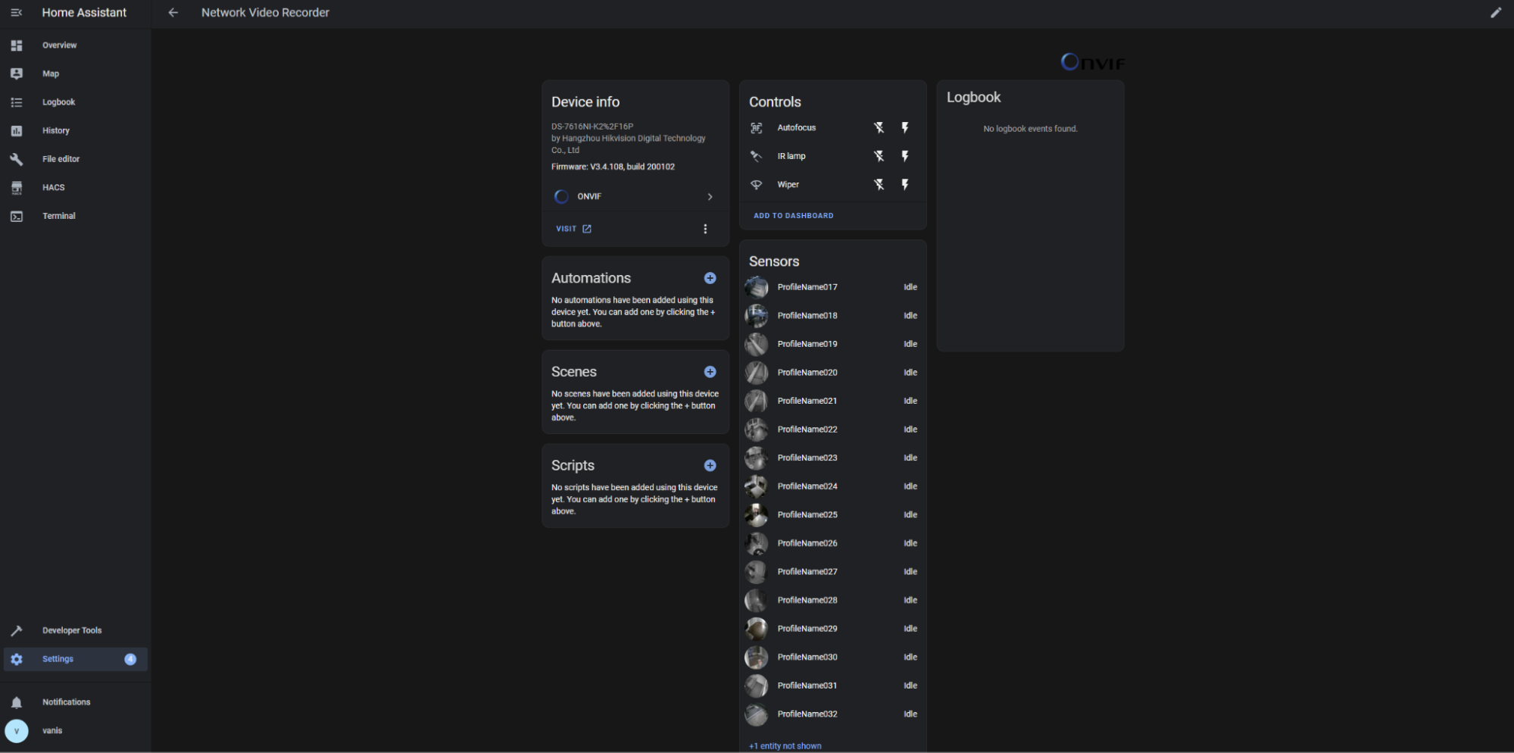The image size is (1514, 753).
Task: Go to Developer Tools
Action: [x=71, y=630]
